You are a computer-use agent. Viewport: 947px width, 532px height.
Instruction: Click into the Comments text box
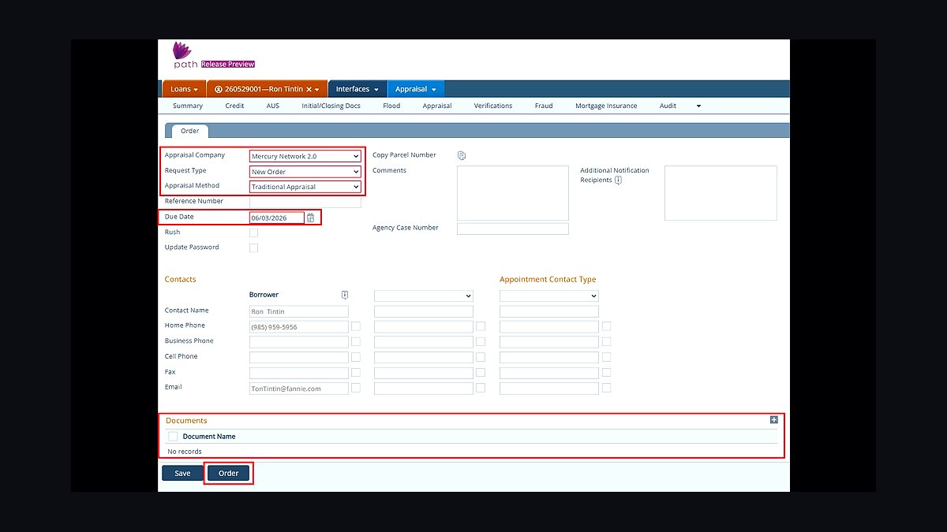tap(513, 193)
